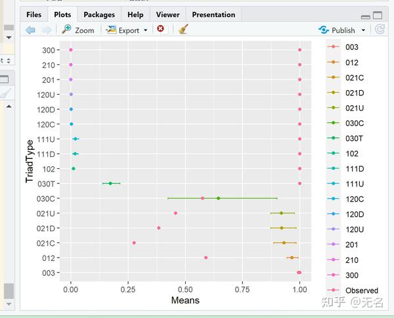Click the Publish icon
Image resolution: width=394 pixels, height=318 pixels.
pos(323,30)
